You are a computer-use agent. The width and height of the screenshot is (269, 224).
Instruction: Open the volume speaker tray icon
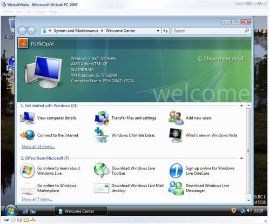(x=249, y=210)
